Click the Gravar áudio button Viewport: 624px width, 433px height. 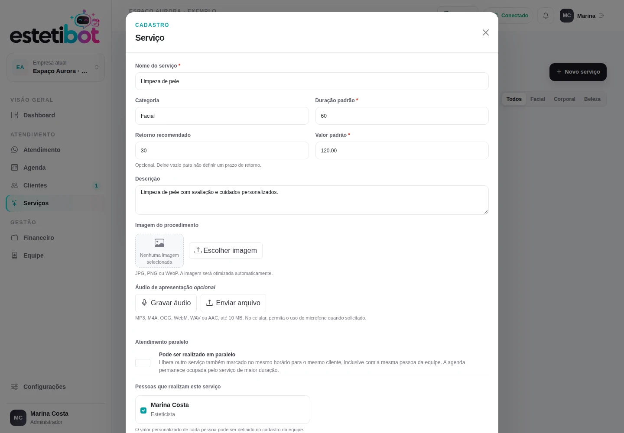pyautogui.click(x=166, y=303)
